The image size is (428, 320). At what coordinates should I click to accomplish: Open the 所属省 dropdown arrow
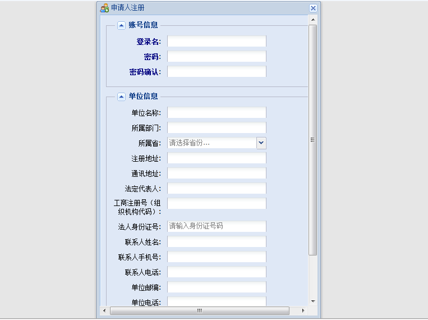(261, 143)
